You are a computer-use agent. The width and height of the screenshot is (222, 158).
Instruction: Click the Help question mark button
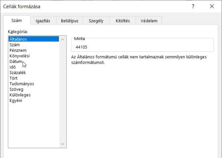point(193,7)
